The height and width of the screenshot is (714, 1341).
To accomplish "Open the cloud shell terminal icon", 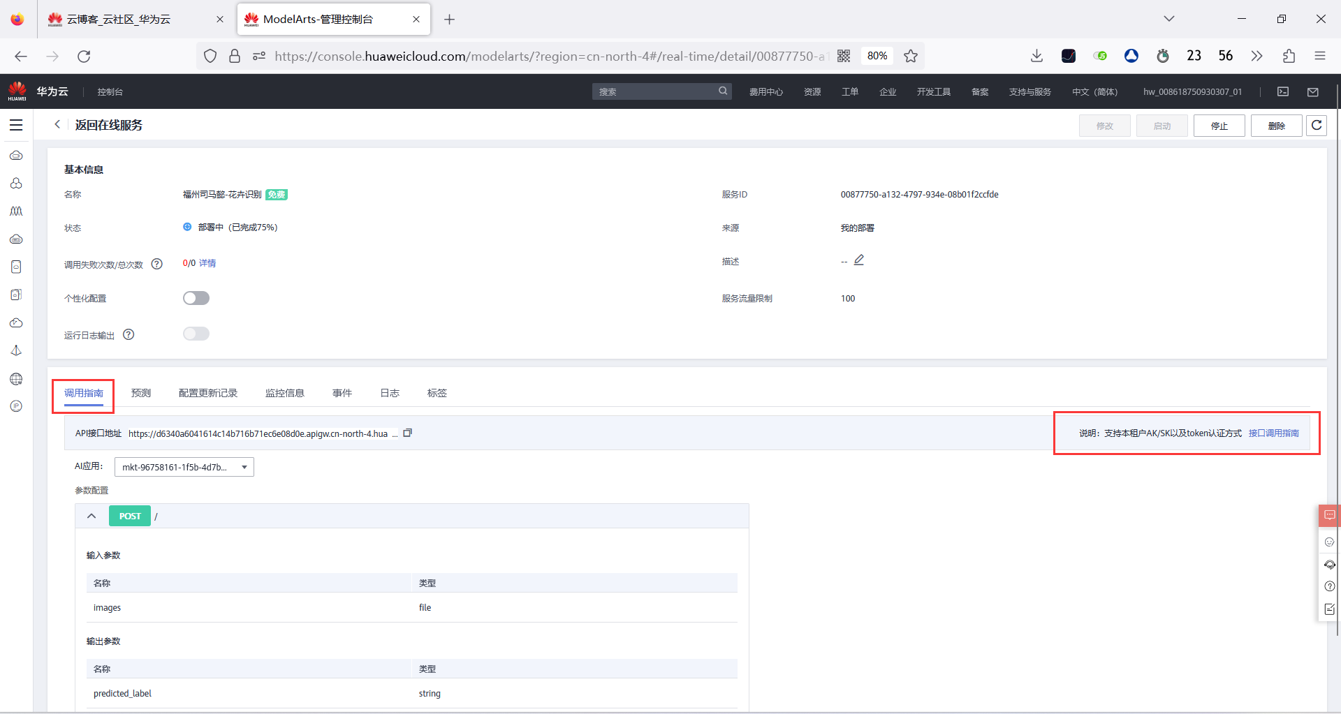I will pyautogui.click(x=1283, y=91).
